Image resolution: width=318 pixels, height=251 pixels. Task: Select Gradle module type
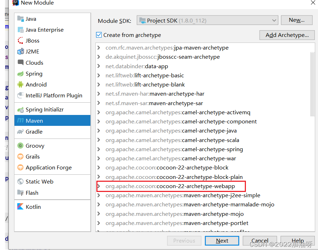[x=52, y=131]
